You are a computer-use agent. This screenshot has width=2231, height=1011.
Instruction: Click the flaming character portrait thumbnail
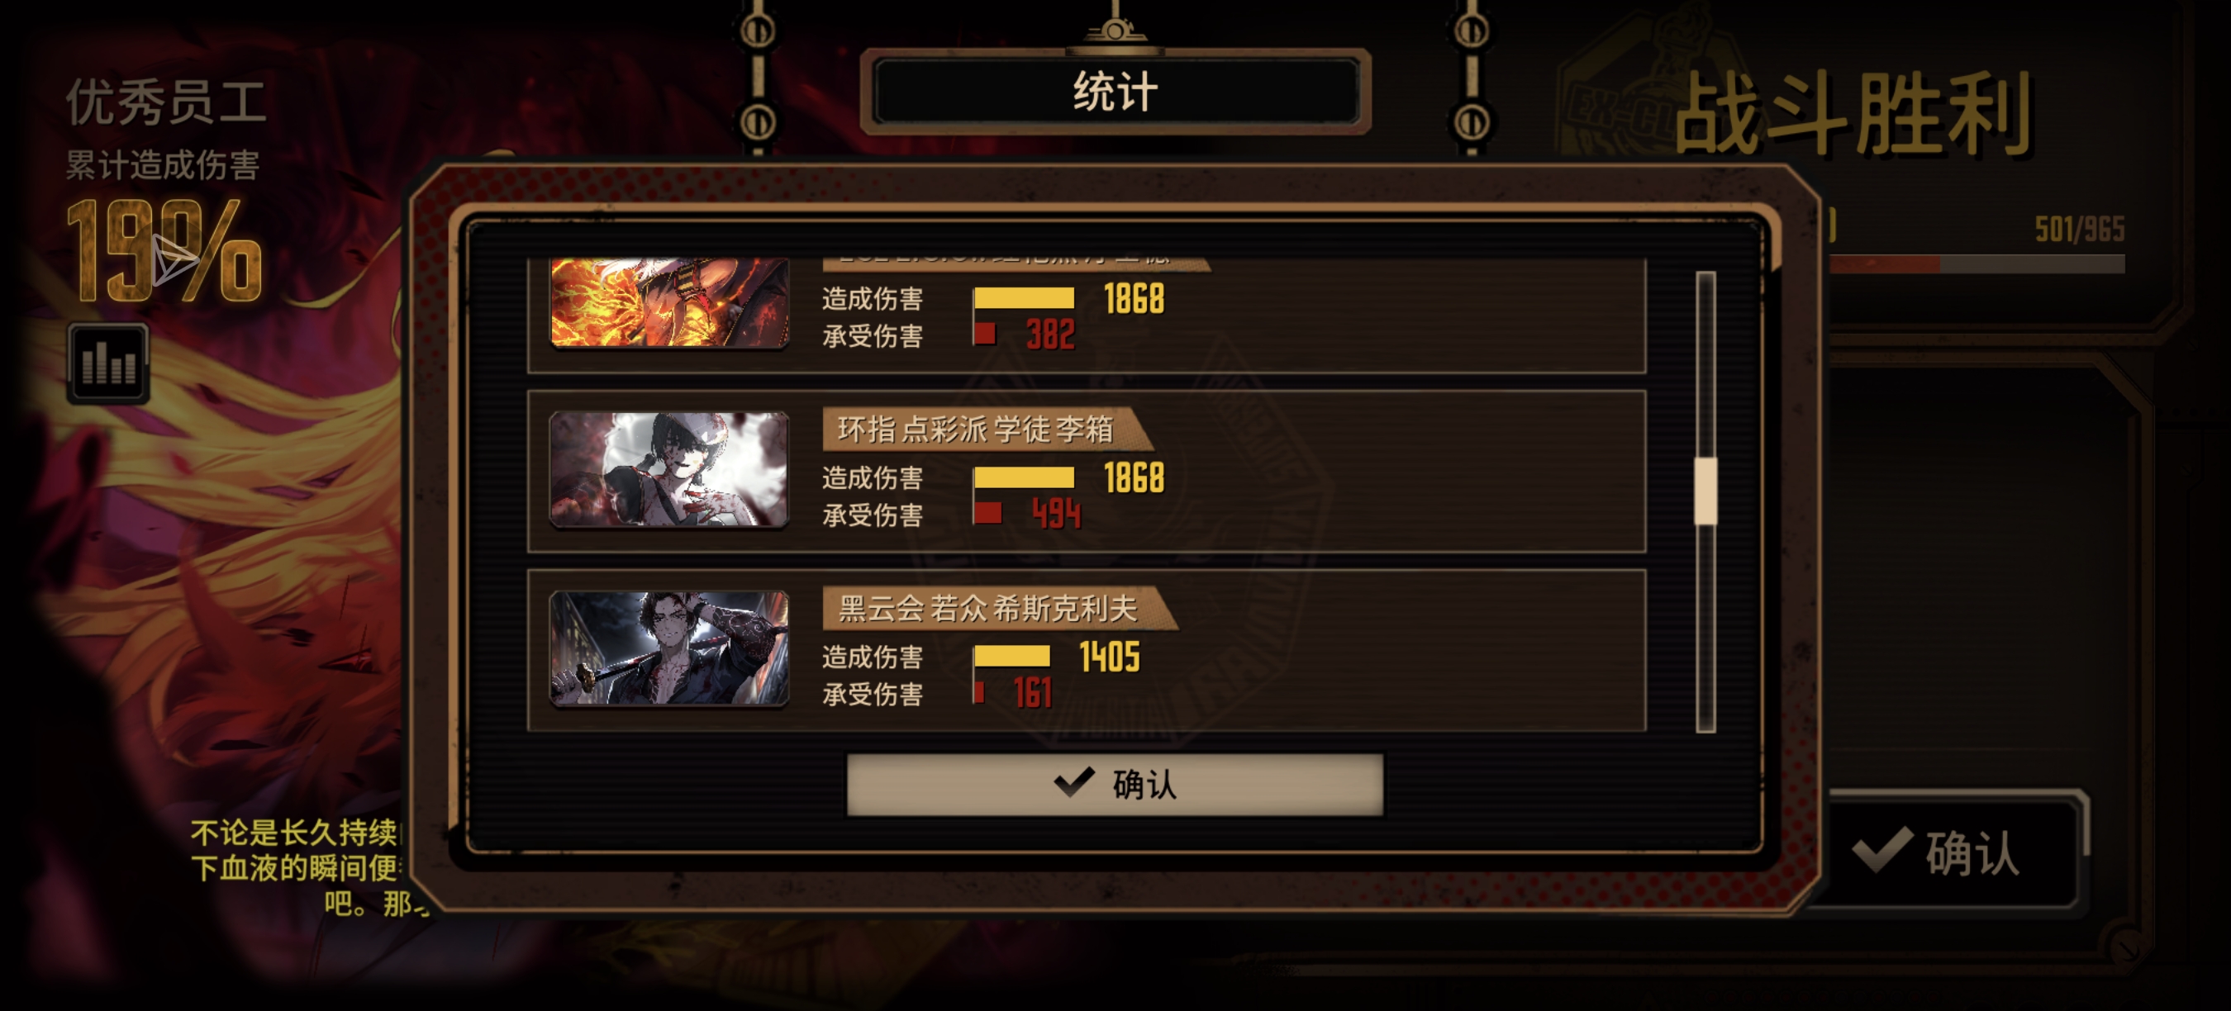pos(668,302)
